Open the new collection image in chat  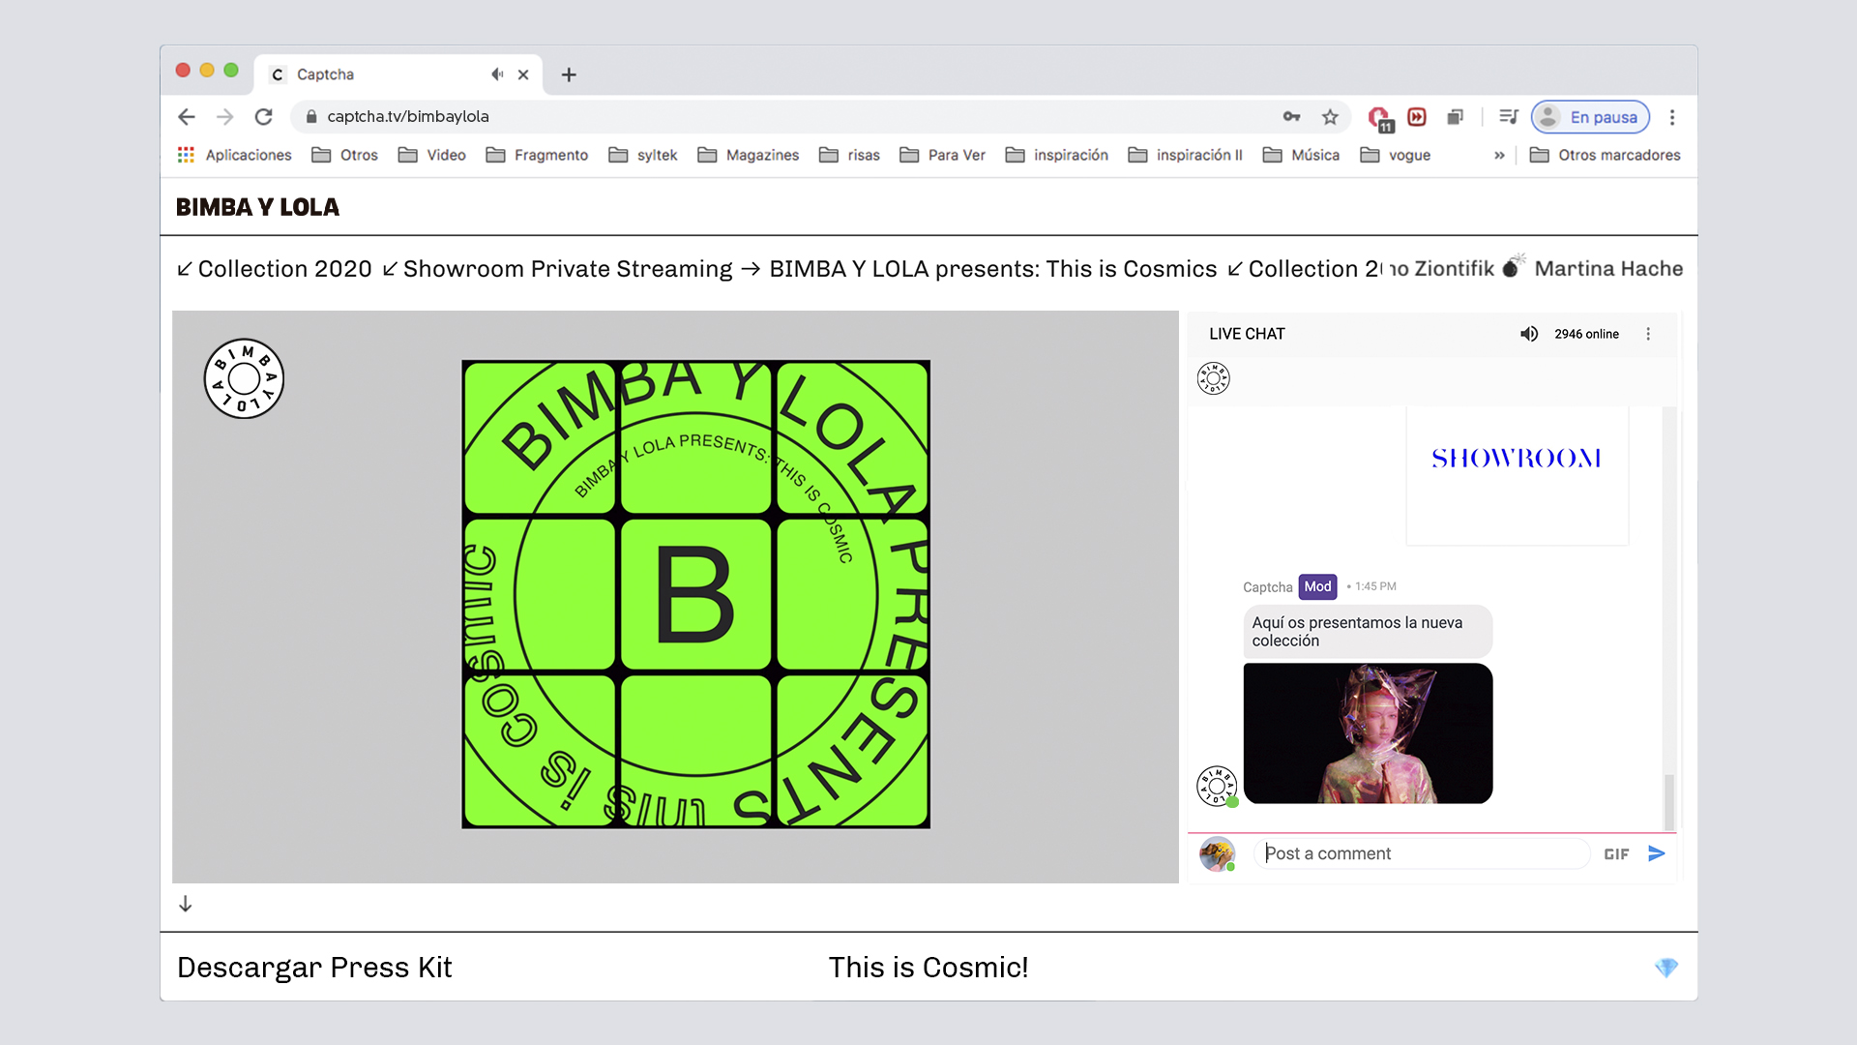(1368, 733)
